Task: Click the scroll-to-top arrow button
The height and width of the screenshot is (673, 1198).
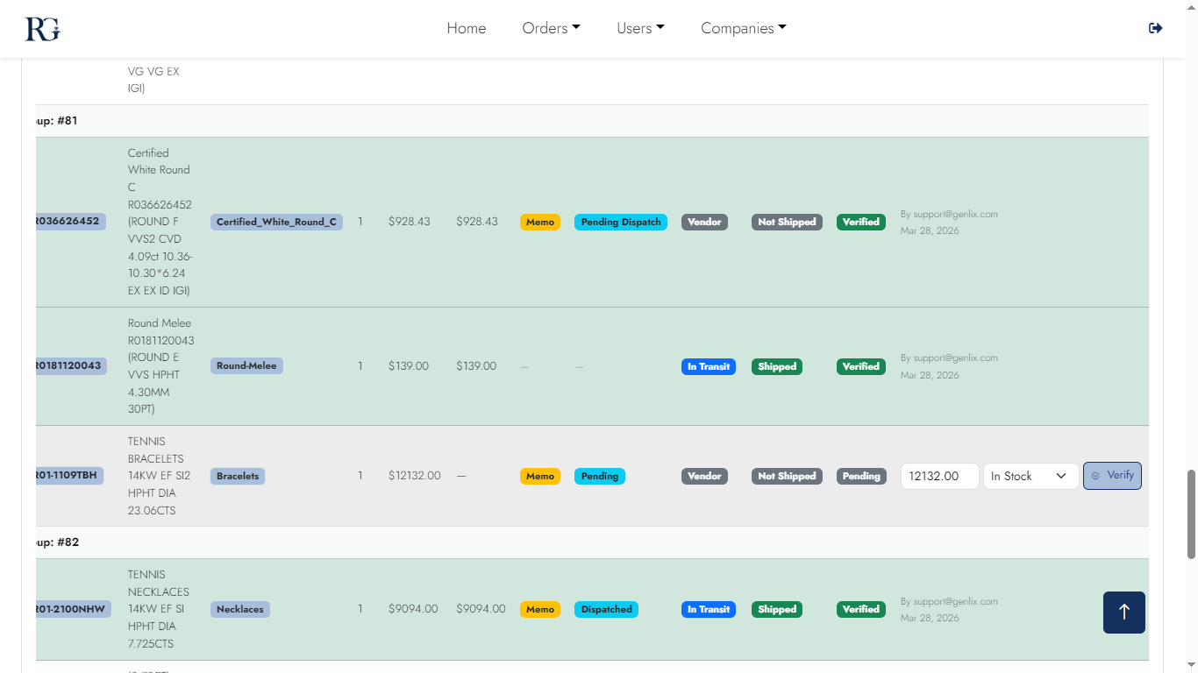Action: (1123, 612)
